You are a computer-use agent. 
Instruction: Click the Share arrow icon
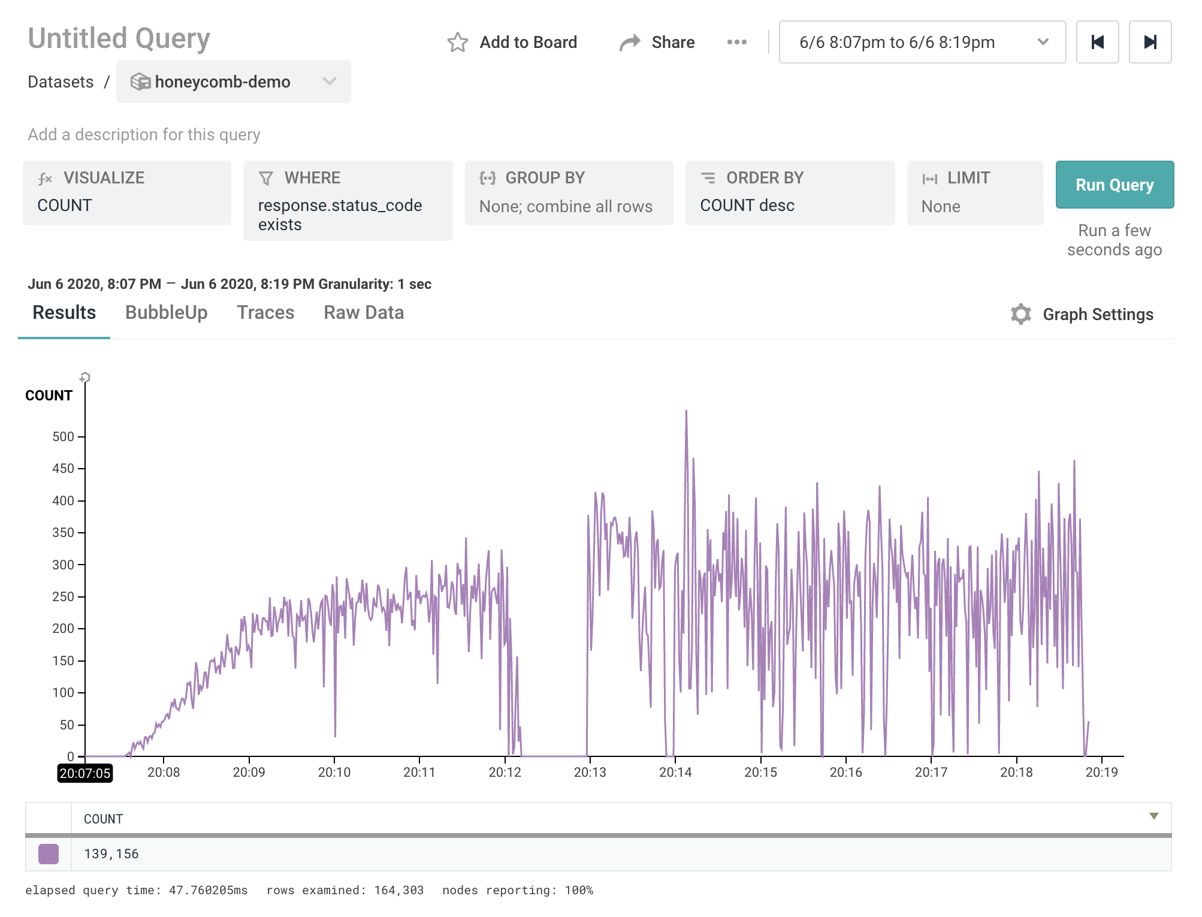pyautogui.click(x=630, y=43)
